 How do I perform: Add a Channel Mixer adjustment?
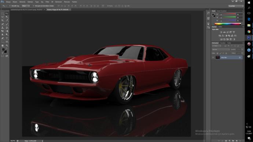point(232,36)
